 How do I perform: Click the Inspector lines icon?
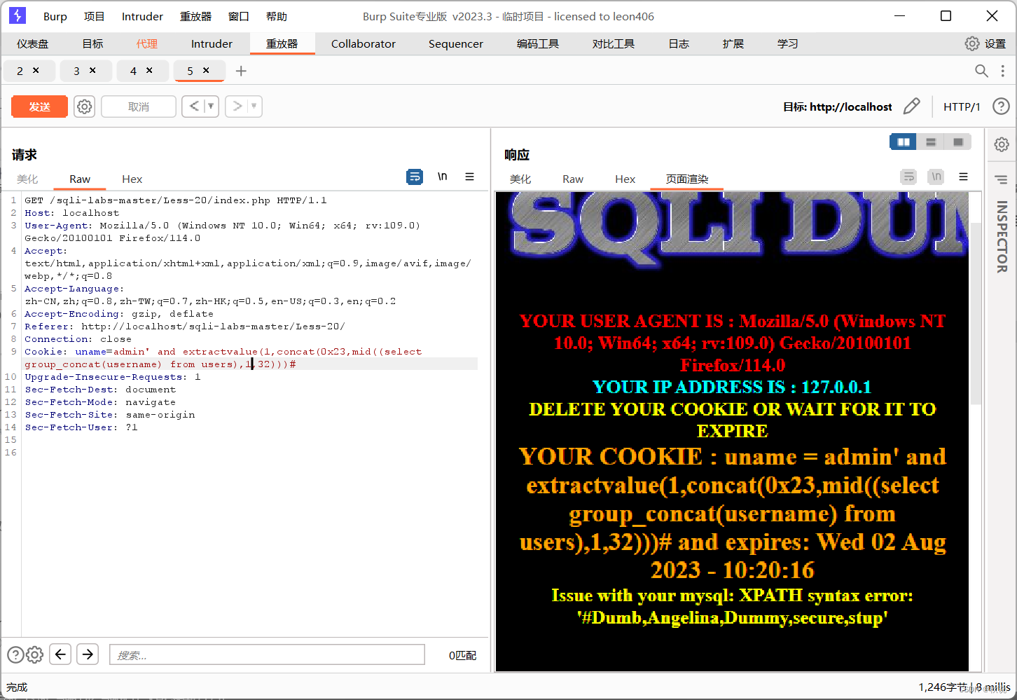coord(1002,180)
